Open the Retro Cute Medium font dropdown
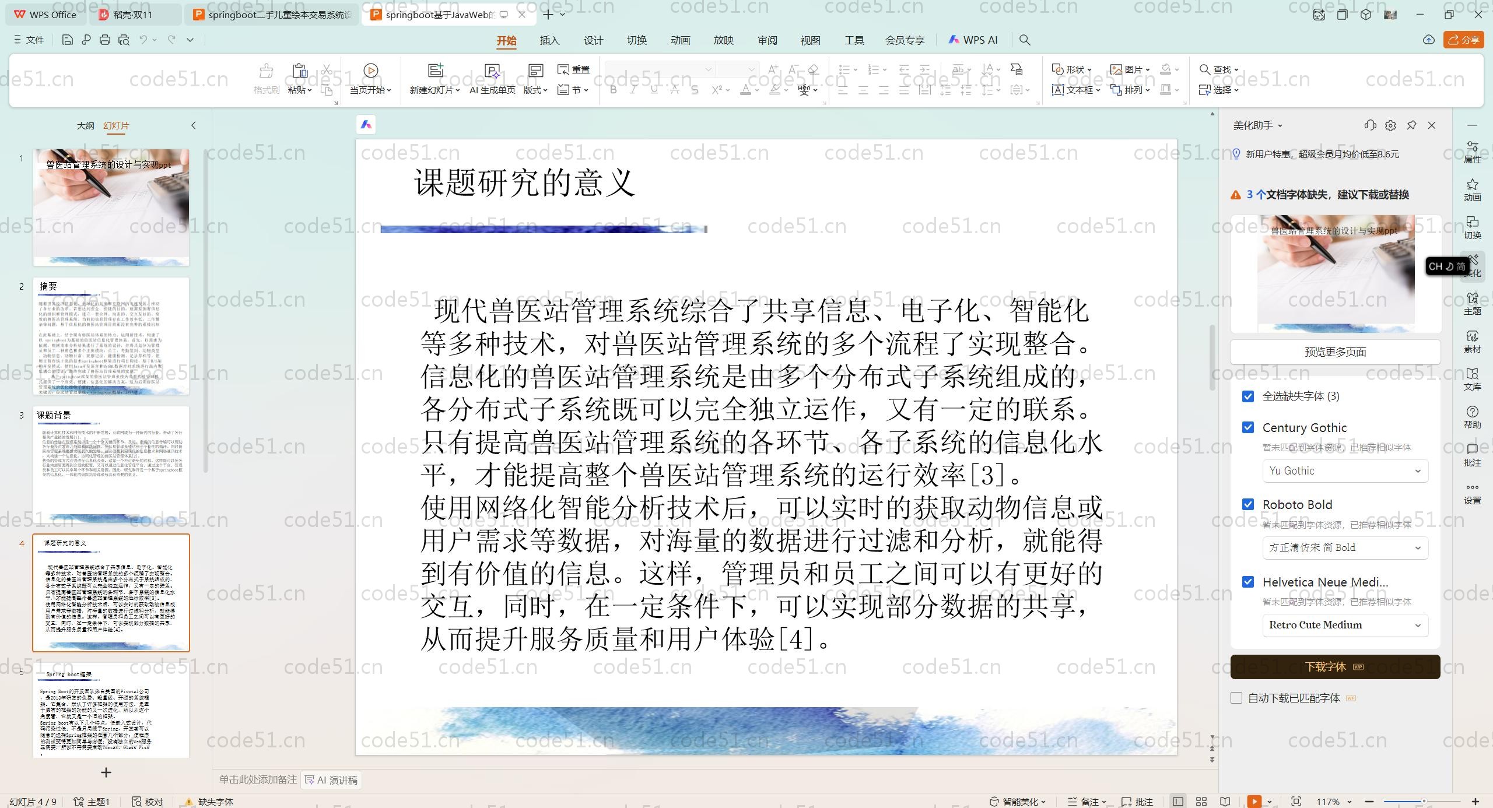This screenshot has height=808, width=1493. pyautogui.click(x=1345, y=625)
